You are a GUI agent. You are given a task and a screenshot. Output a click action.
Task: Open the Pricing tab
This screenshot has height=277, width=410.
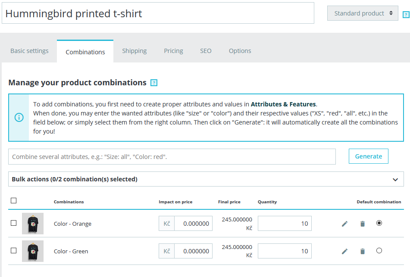point(173,51)
